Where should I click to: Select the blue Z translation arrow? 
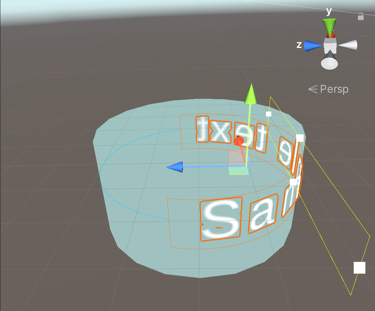pos(176,167)
